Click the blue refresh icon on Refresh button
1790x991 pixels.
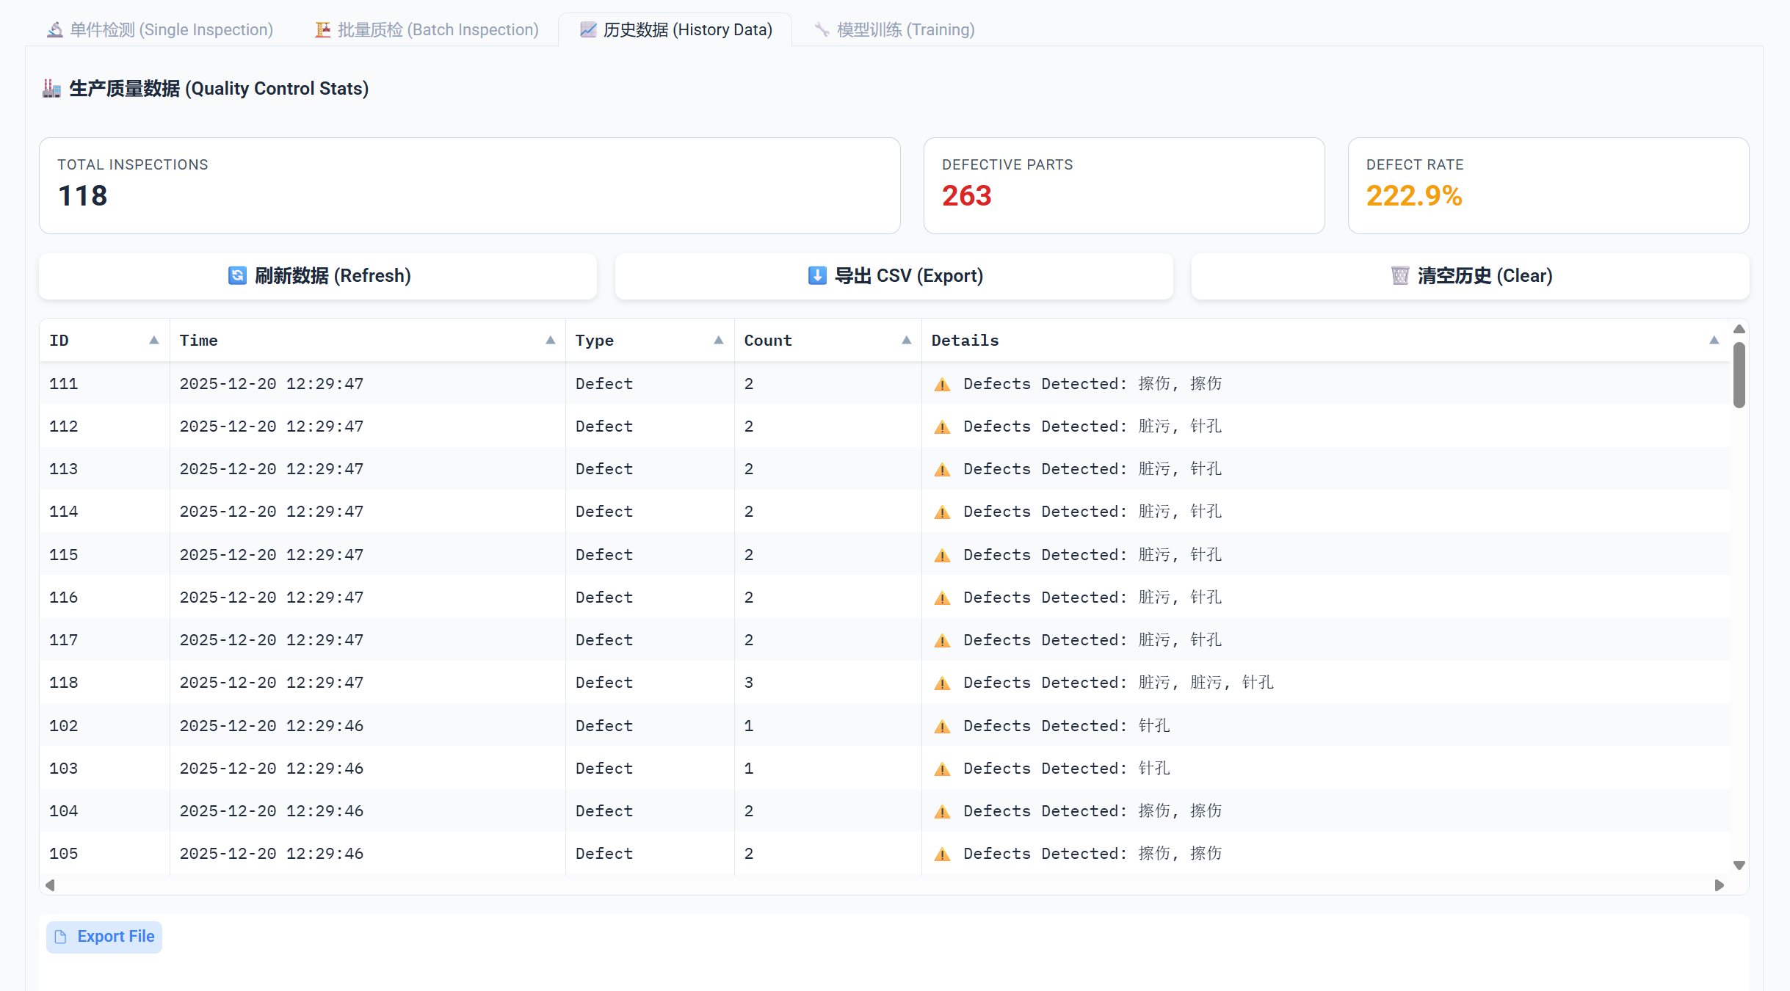point(237,276)
